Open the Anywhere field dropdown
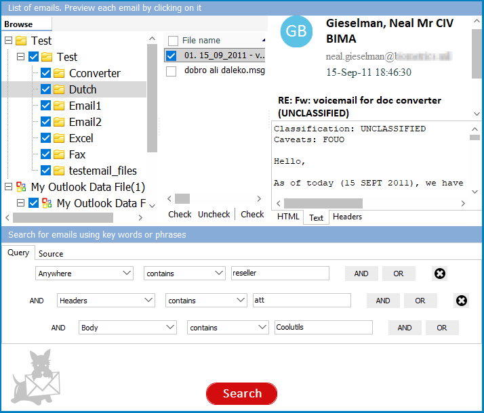Image resolution: width=484 pixels, height=413 pixels. pos(84,274)
